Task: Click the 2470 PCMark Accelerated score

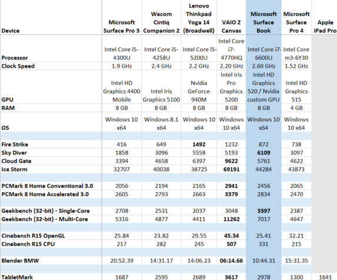Action: (296, 195)
